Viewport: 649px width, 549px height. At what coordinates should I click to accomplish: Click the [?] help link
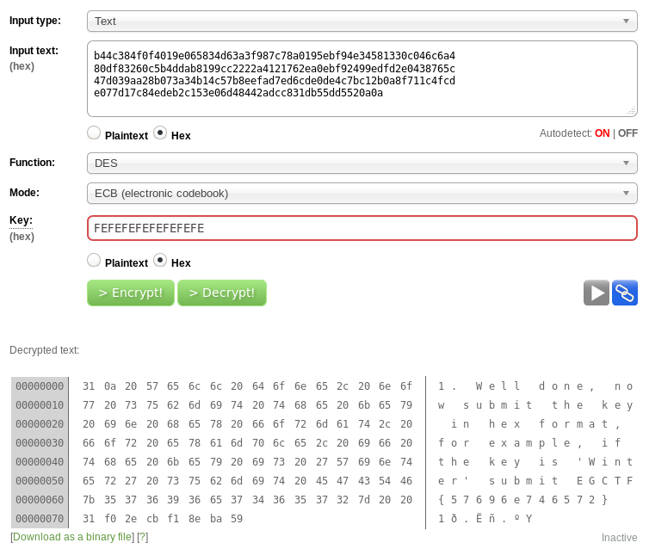pos(143,537)
